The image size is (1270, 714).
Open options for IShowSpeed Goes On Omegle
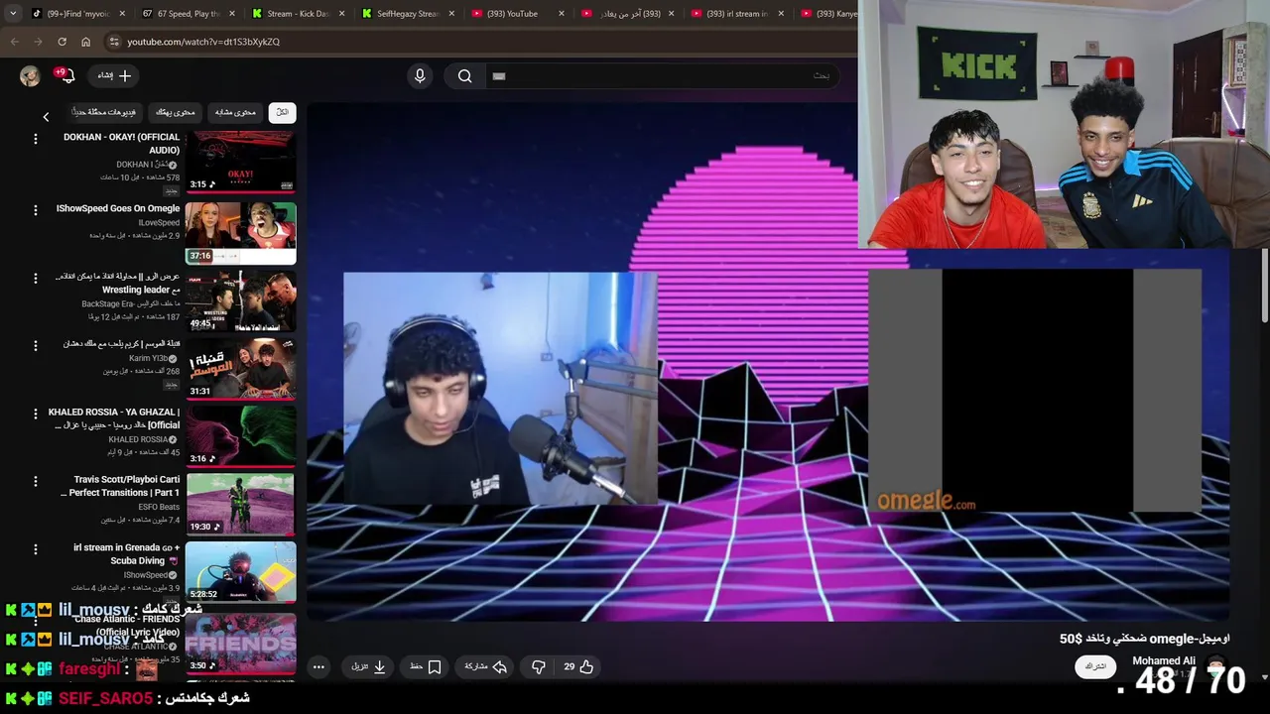coord(36,210)
